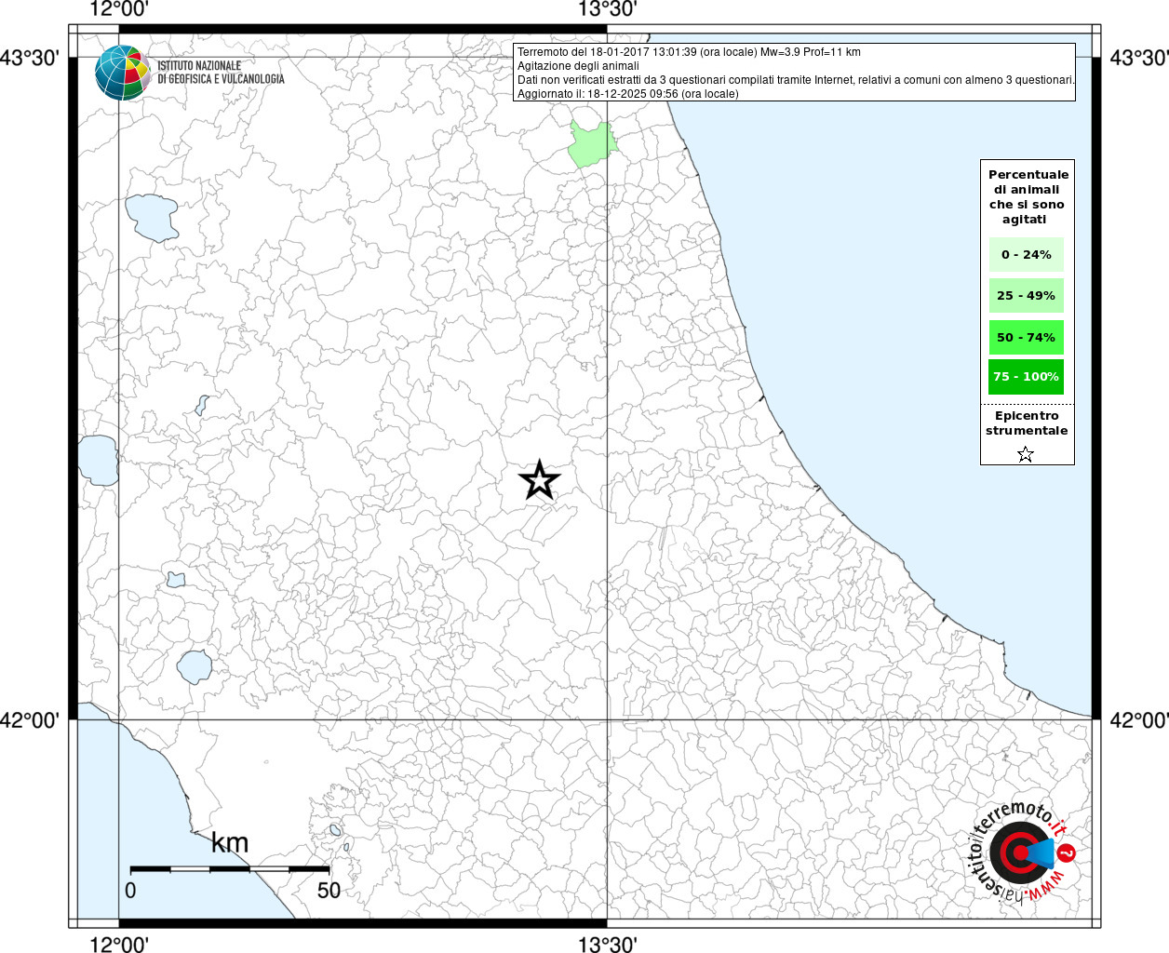Click the legend epicenter star symbol
Screen dimensions: 1169x953
[1026, 454]
